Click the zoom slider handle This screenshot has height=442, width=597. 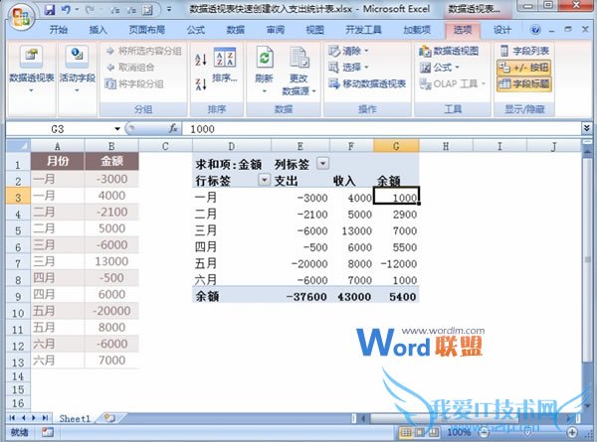point(527,432)
